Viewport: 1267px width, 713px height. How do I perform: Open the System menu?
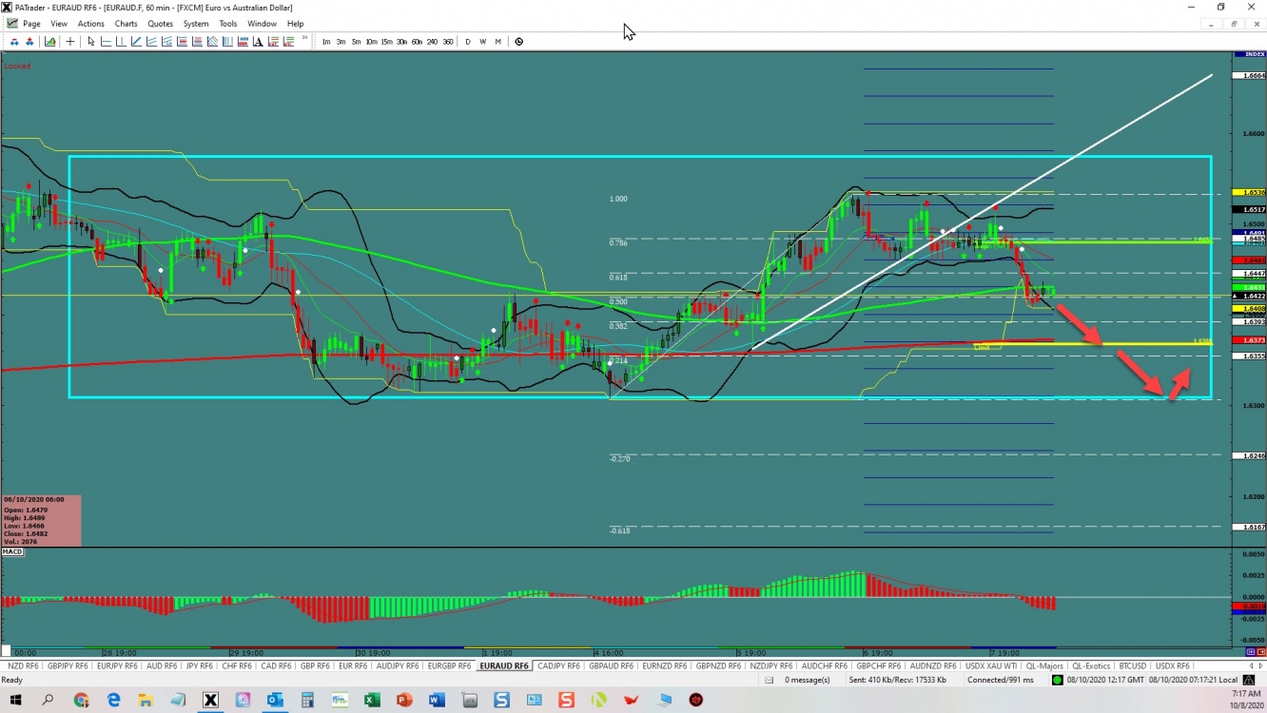(196, 24)
